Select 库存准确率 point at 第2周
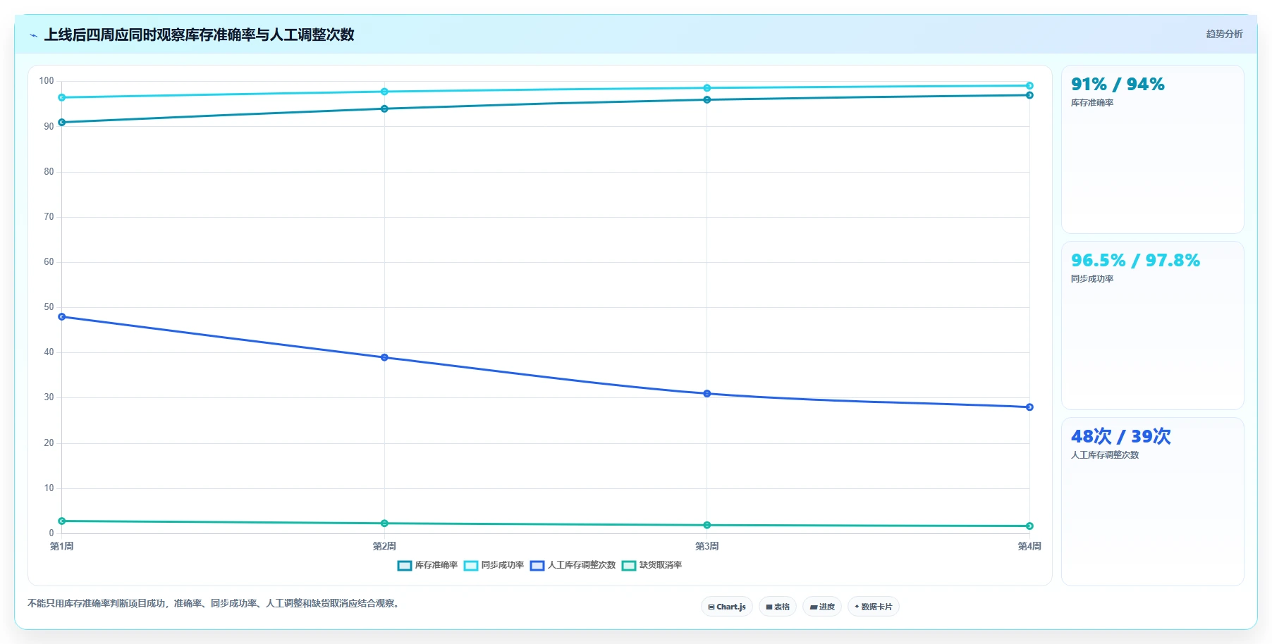Screen dimensions: 1272x644 [x=384, y=109]
